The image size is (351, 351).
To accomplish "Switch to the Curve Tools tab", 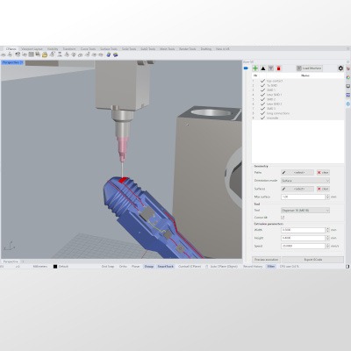I will click(88, 49).
